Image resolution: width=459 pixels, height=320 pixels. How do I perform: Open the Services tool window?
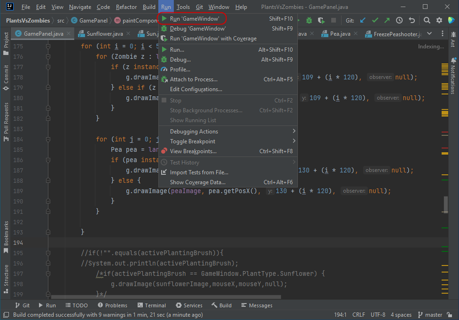(x=189, y=305)
